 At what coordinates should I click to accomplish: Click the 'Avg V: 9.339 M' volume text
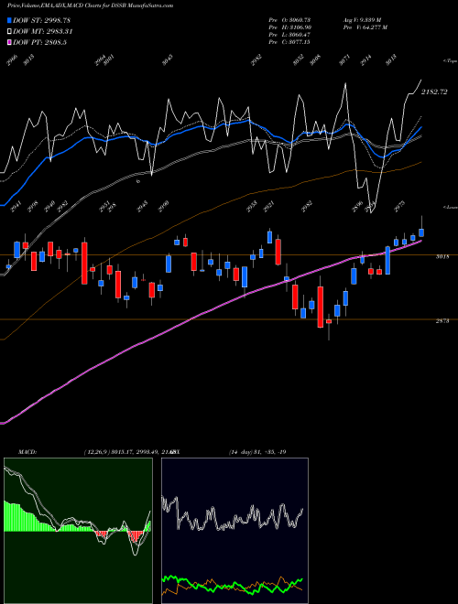(x=362, y=20)
